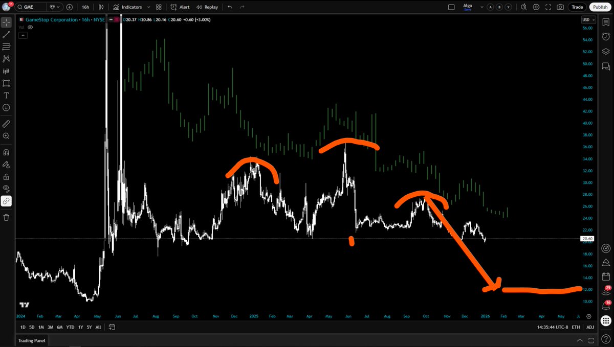Select the text annotation tool
Viewport: 614px width, 347px height.
[x=6, y=96]
